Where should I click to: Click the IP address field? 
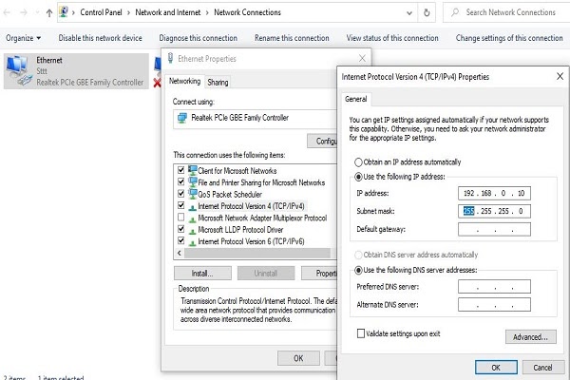point(494,193)
